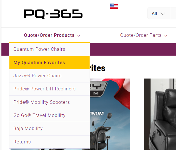
Task: Expand the Quote/Order Parts menu arrow
Action: (166, 36)
